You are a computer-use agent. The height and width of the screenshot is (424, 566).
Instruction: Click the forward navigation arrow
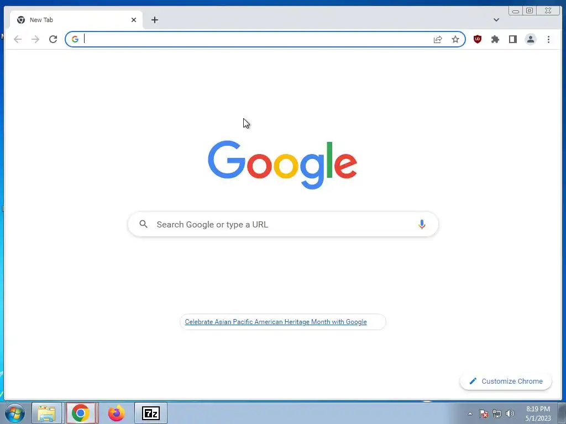(35, 39)
